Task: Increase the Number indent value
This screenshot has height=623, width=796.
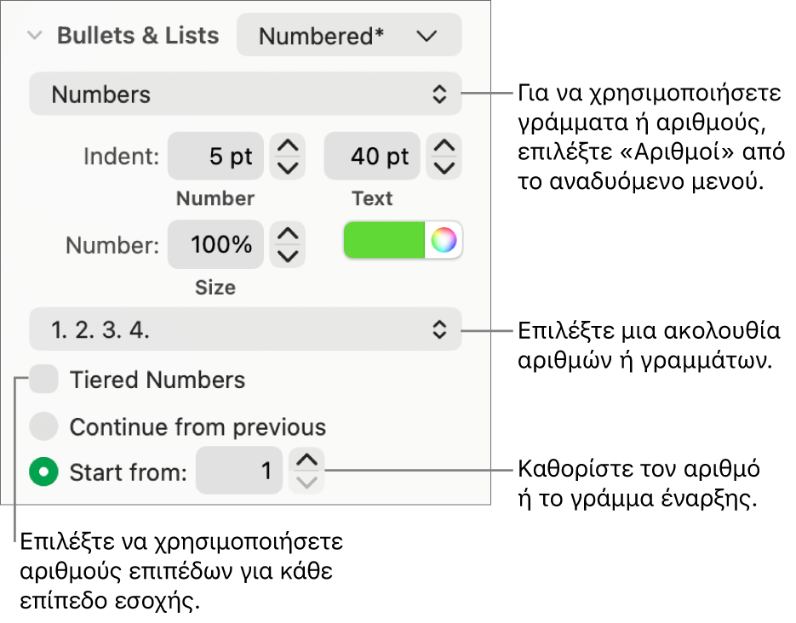Action: pos(289,146)
